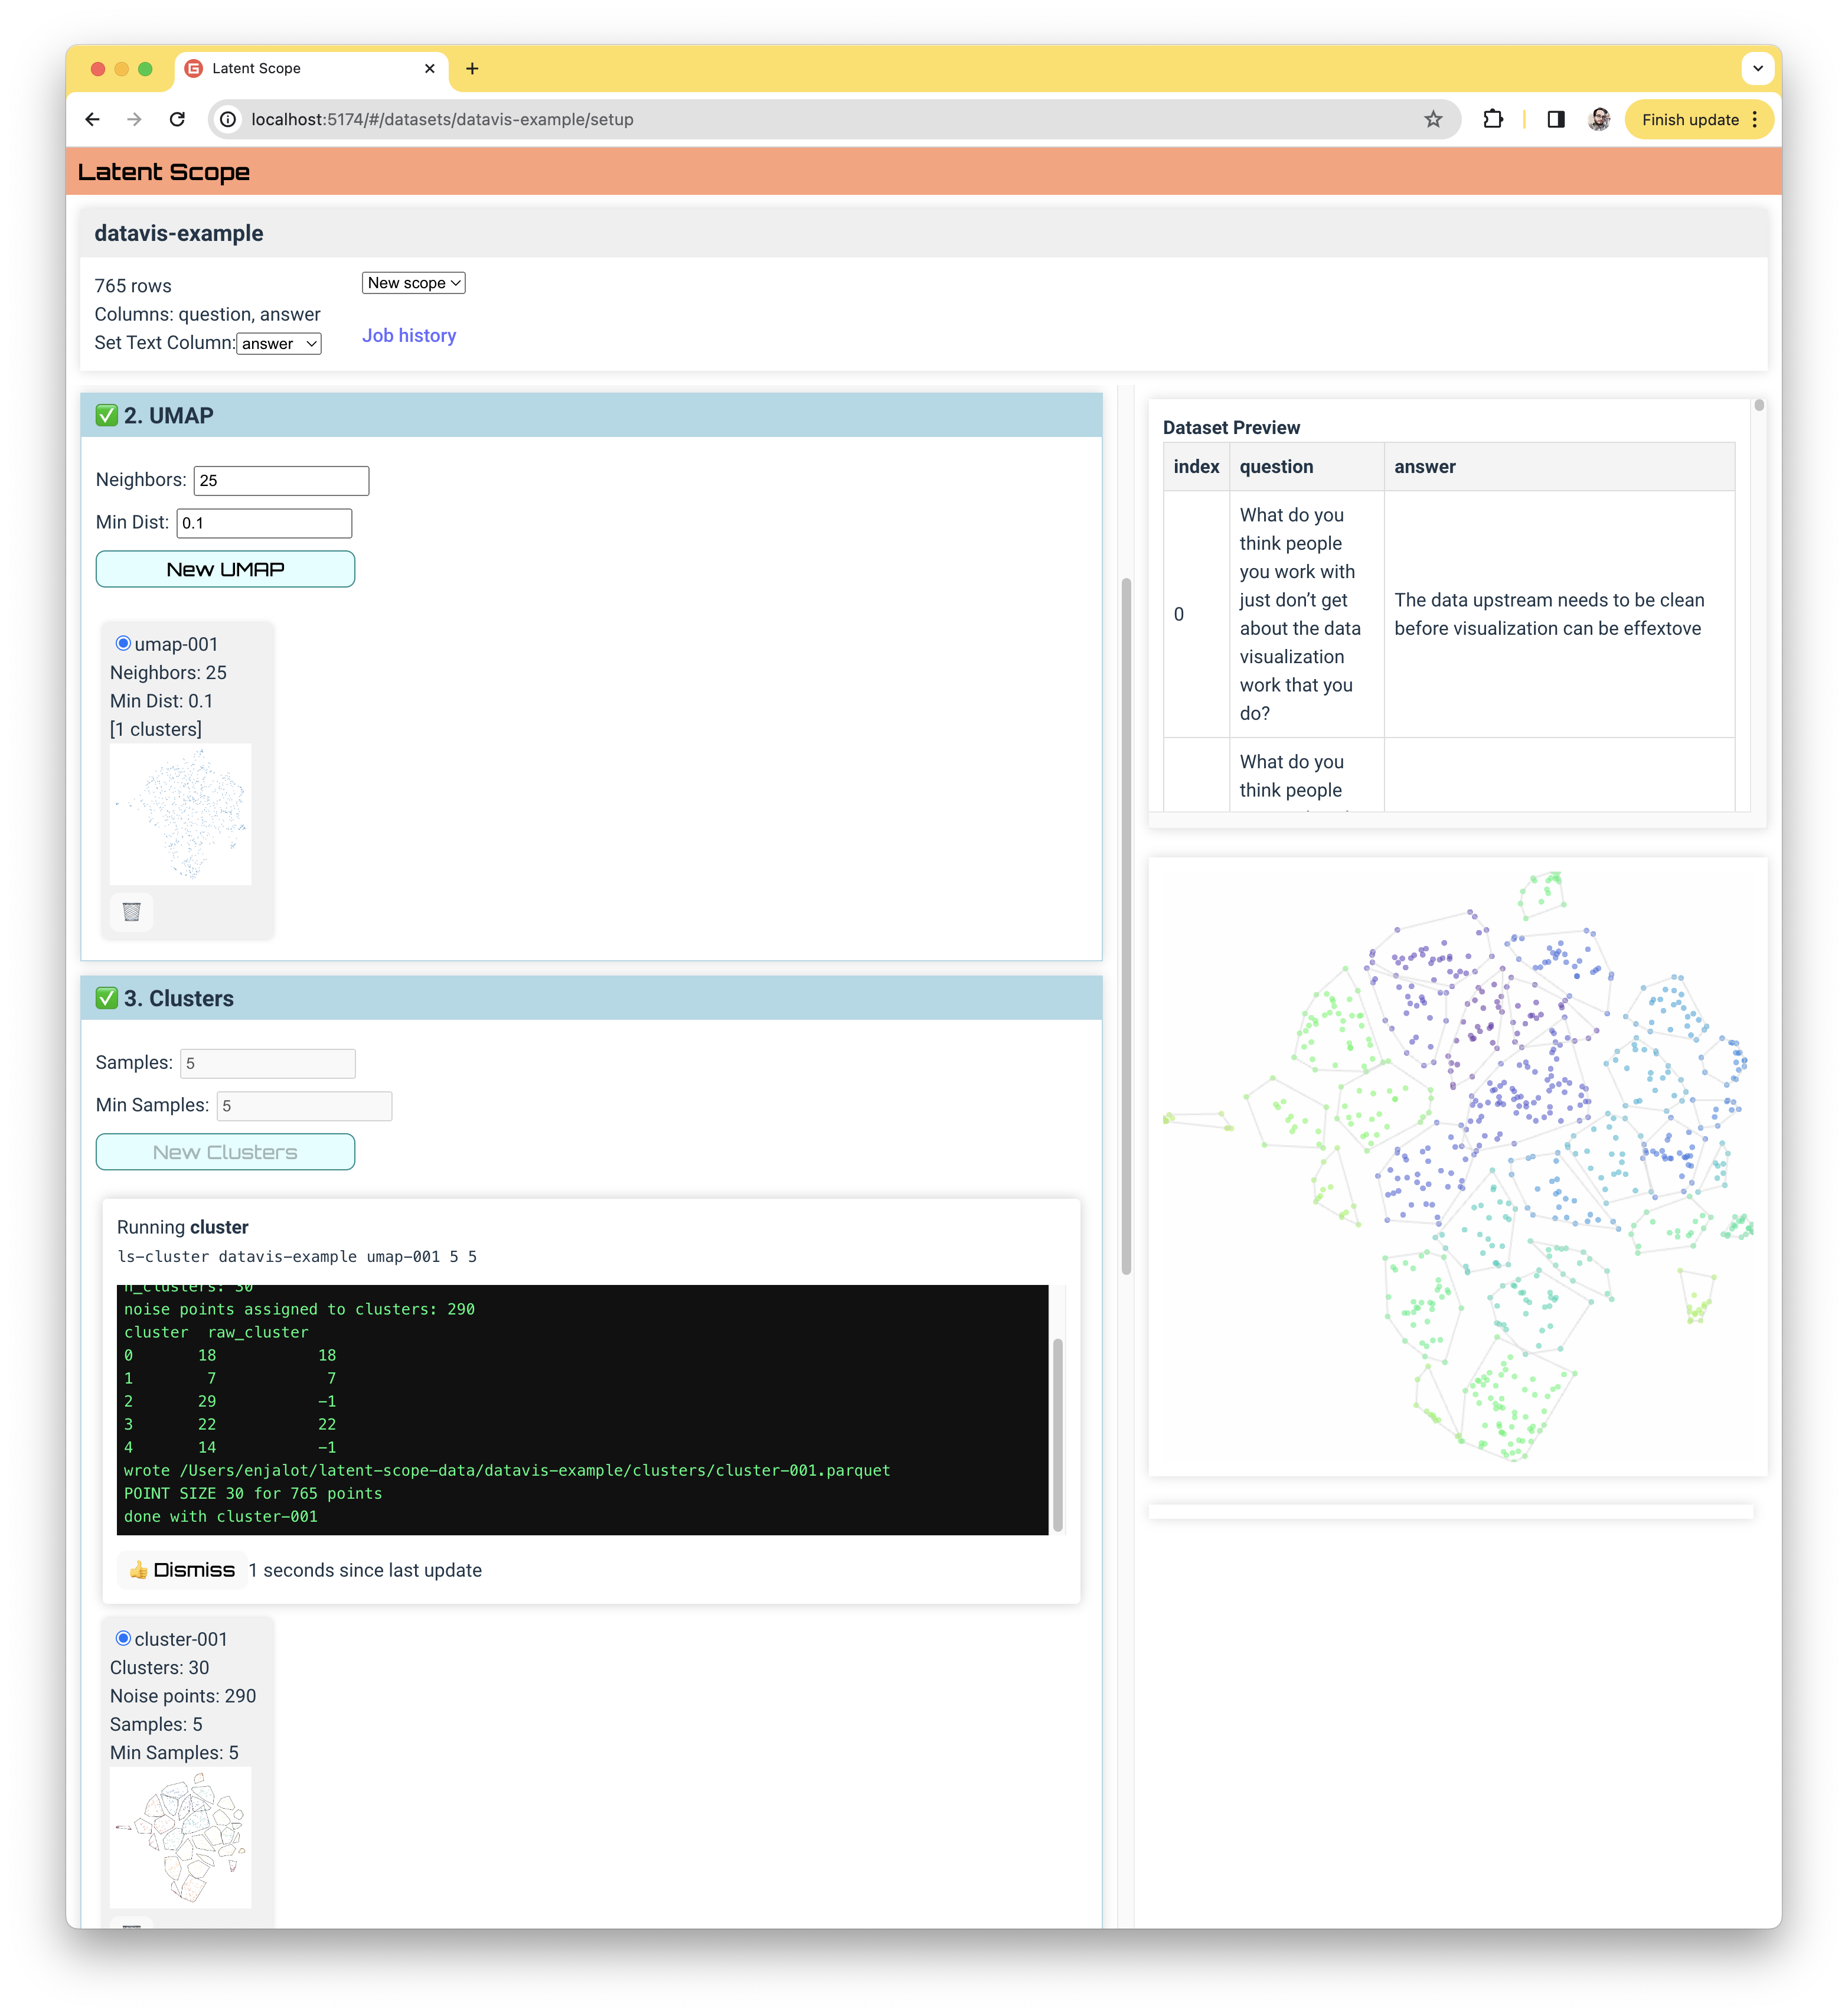Click the browser back arrow
The width and height of the screenshot is (1848, 2016).
[93, 119]
